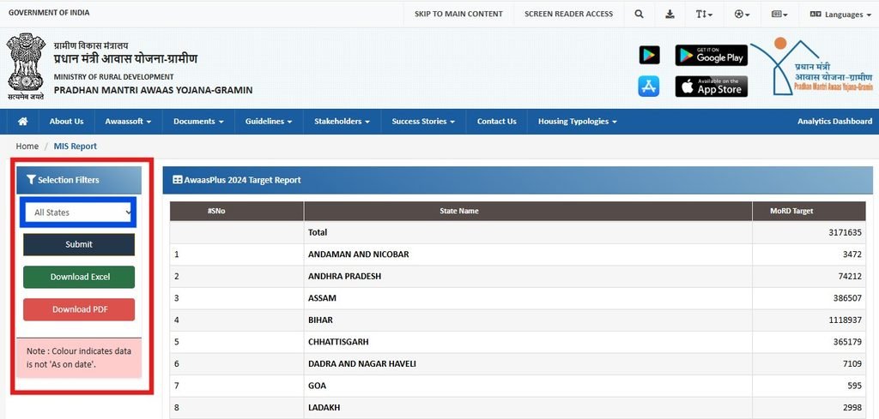879x419 pixels.
Task: Expand the Success Stories menu
Action: [423, 122]
